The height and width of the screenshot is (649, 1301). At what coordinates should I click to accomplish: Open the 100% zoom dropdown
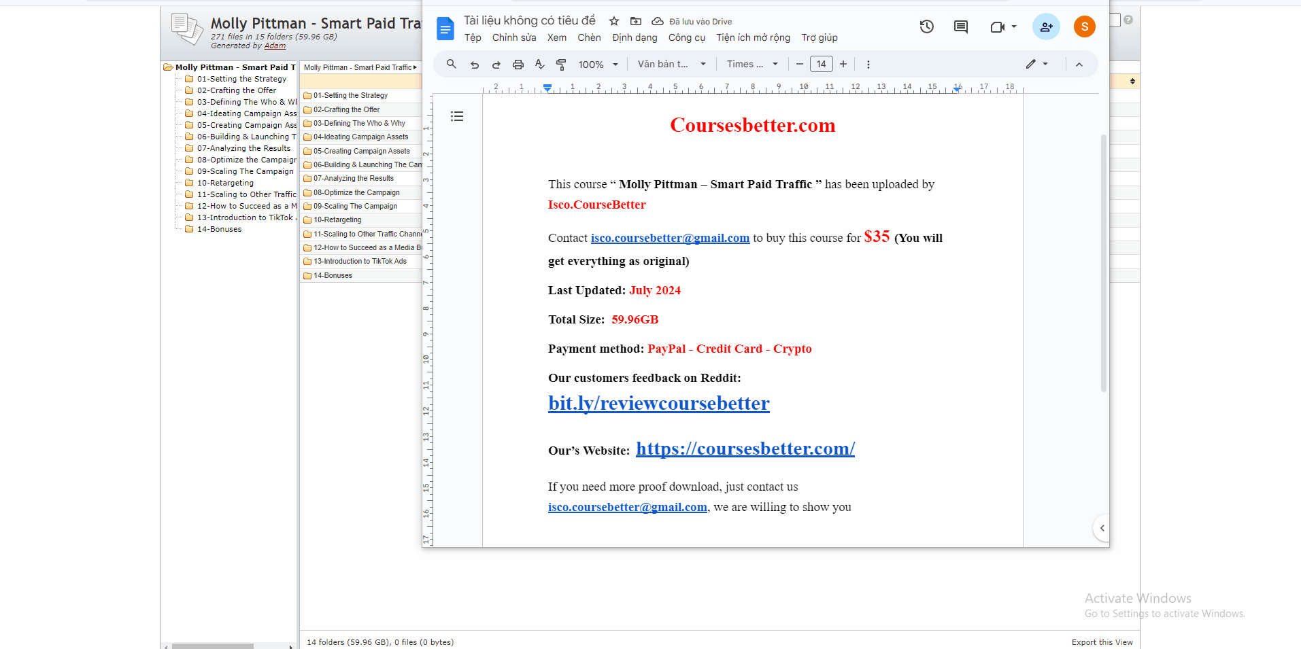click(x=598, y=65)
